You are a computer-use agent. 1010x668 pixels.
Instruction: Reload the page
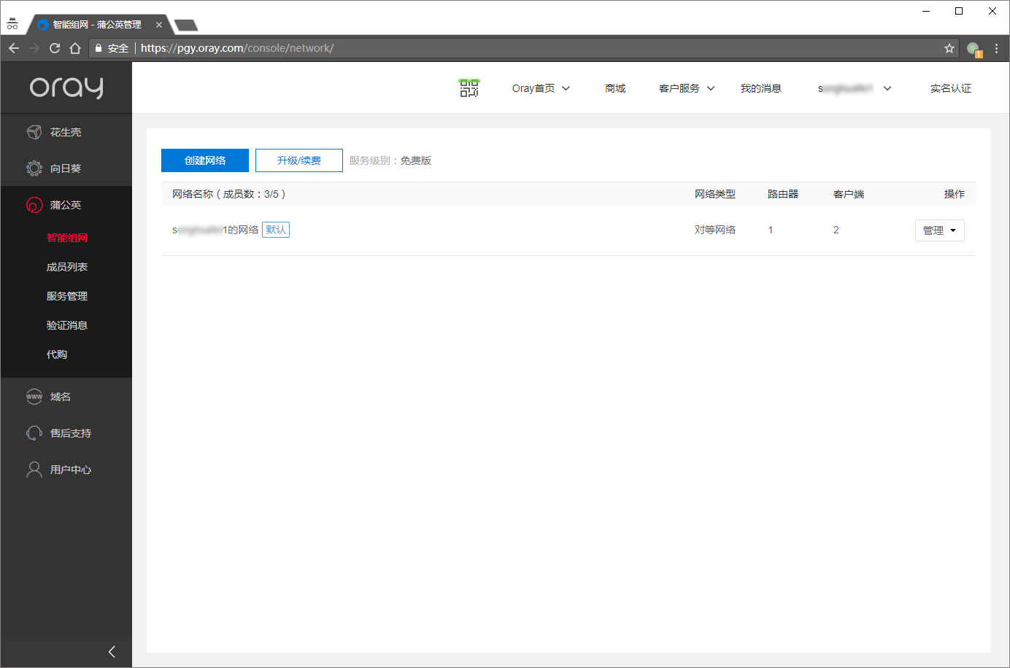(x=55, y=48)
